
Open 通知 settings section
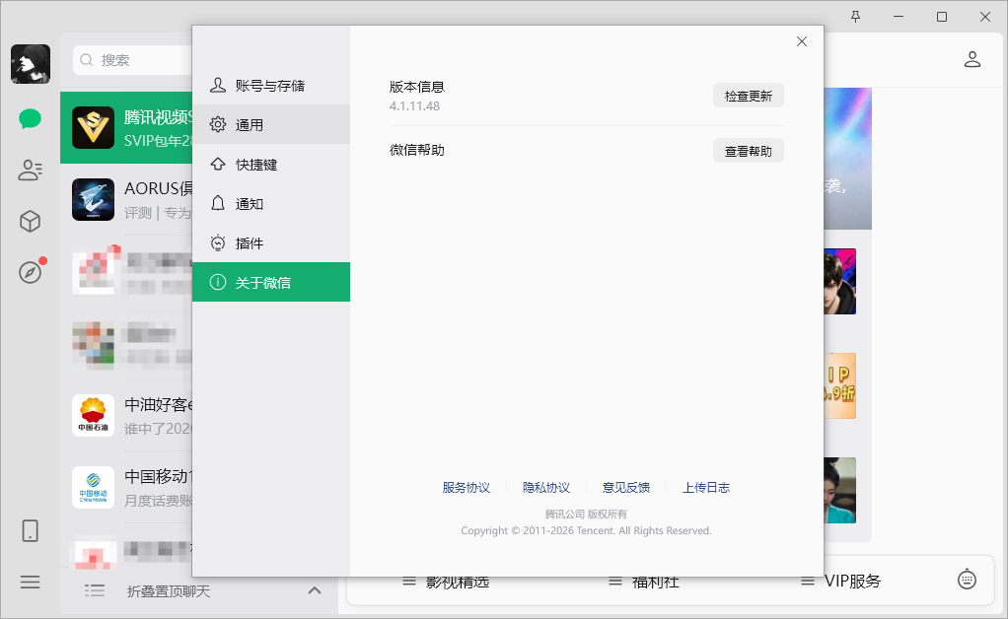(270, 204)
